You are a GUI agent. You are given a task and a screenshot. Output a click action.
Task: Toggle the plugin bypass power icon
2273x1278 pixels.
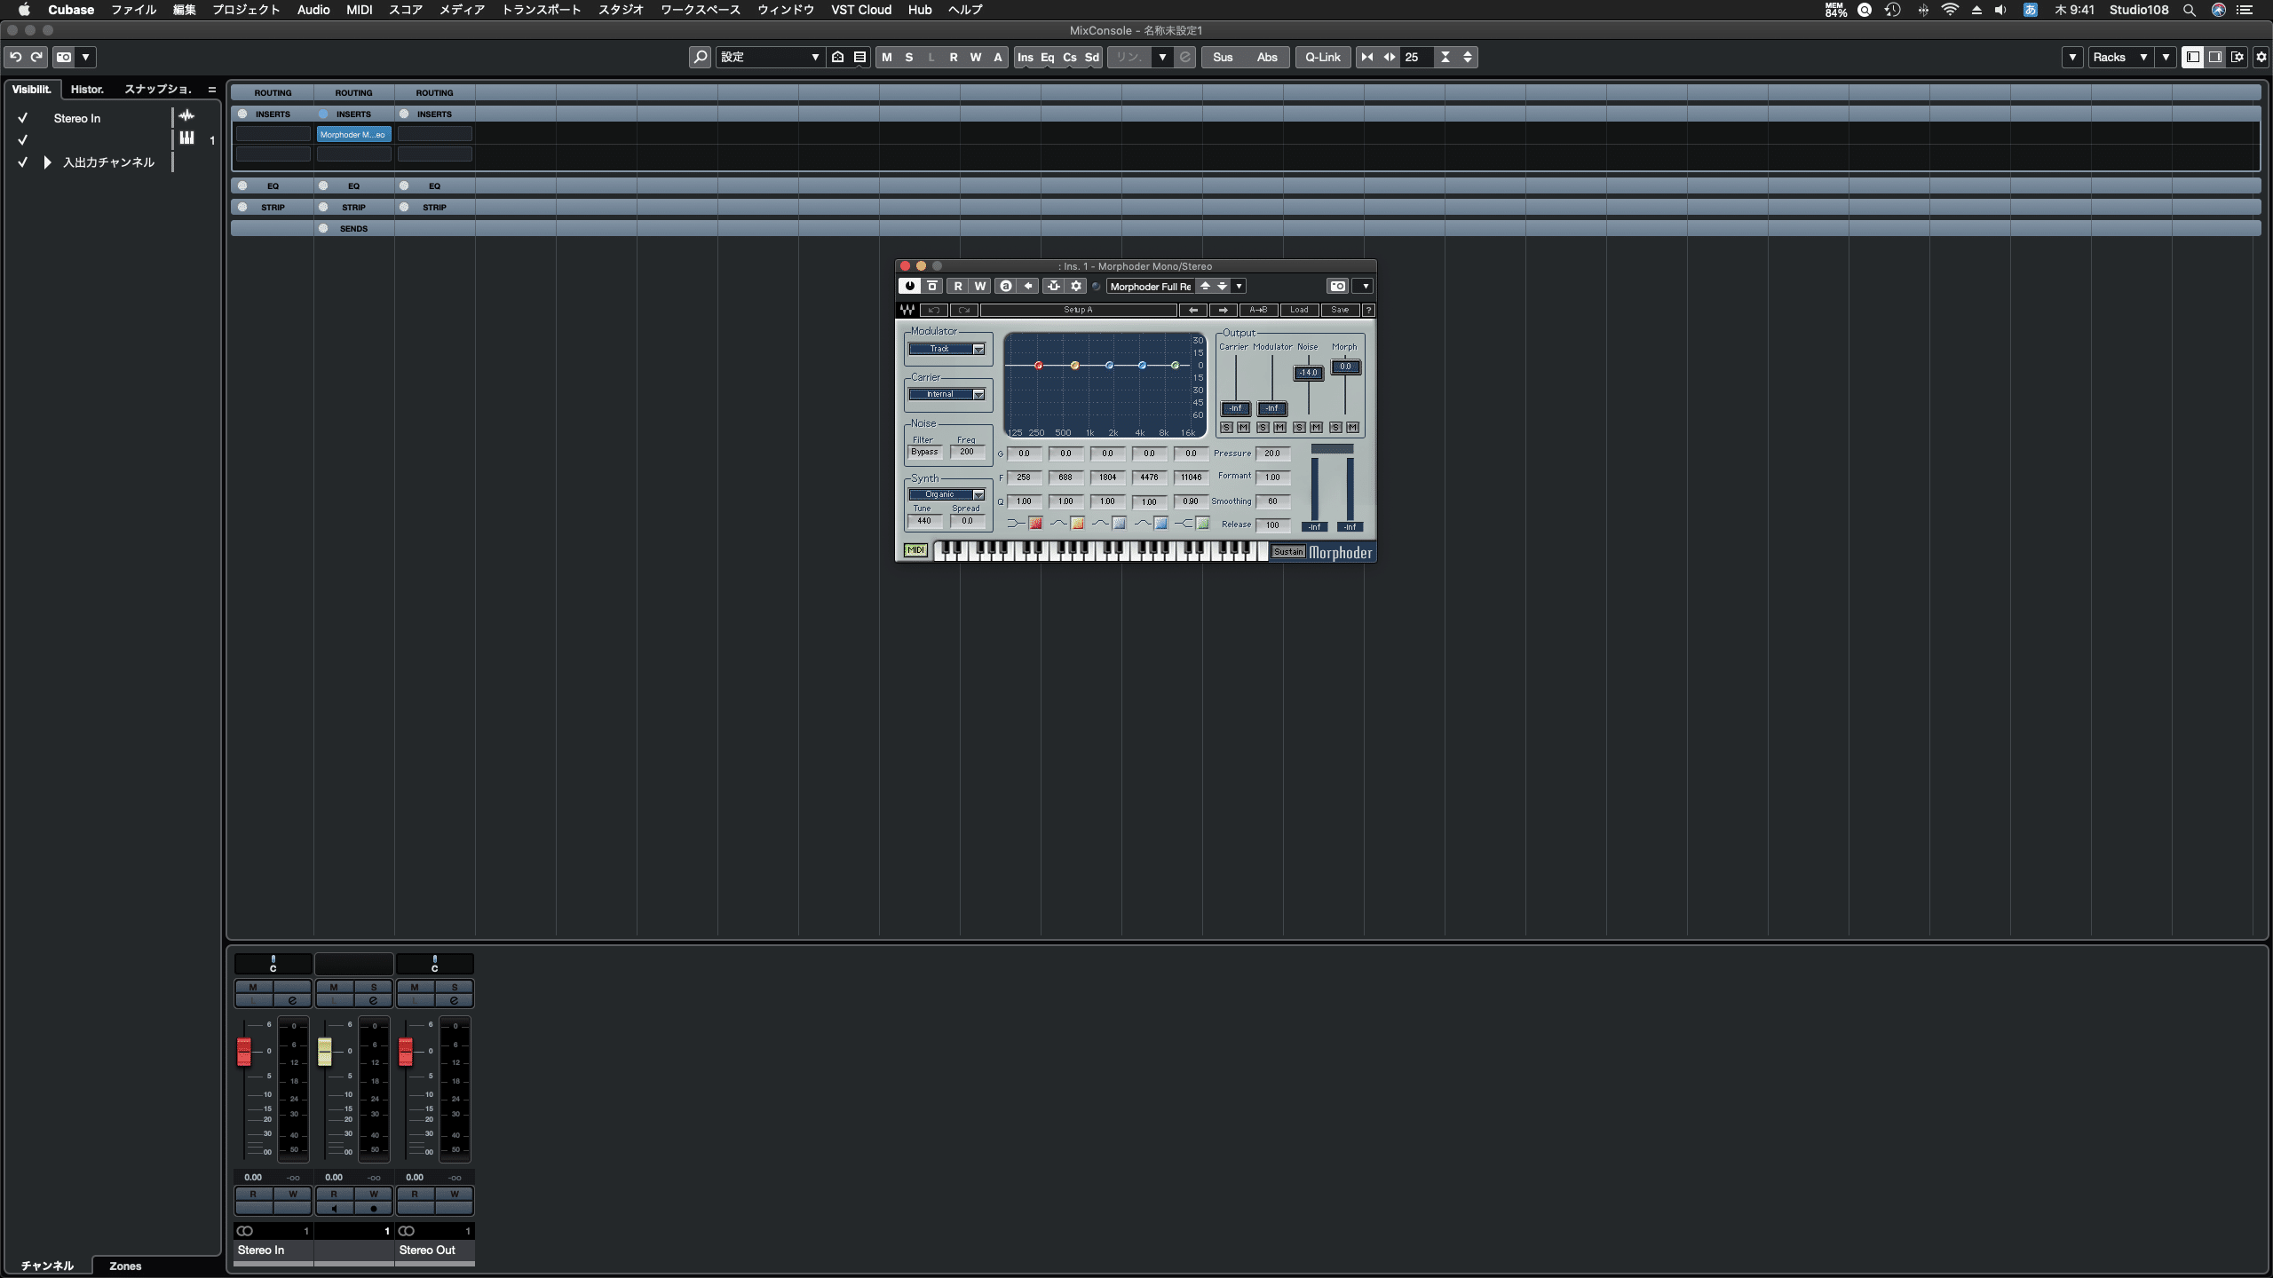pyautogui.click(x=909, y=286)
